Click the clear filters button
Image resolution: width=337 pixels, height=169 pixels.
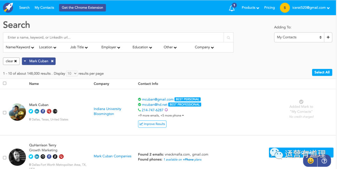[12, 61]
